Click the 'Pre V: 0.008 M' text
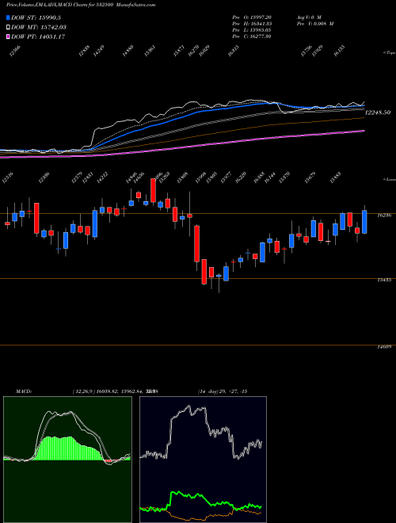Viewport: 396px width, 523px height. 315,24
